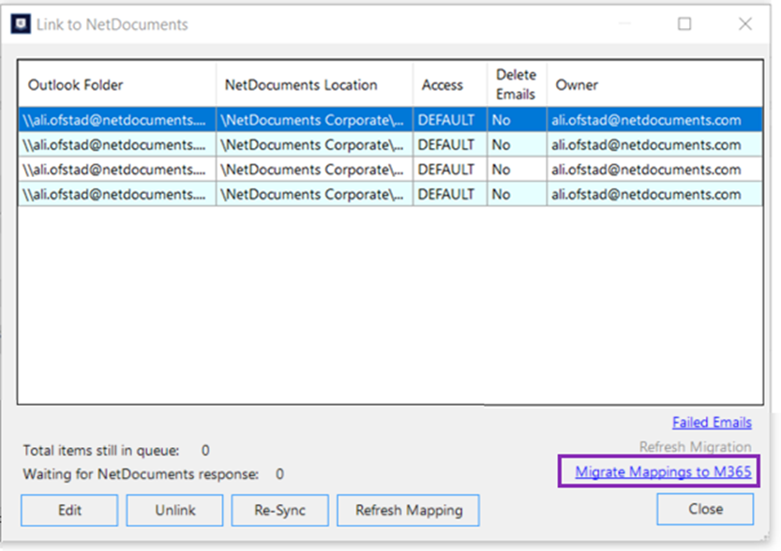Viewport: 781px width, 551px height.
Task: Select the fourth mapping row
Action: [281, 194]
